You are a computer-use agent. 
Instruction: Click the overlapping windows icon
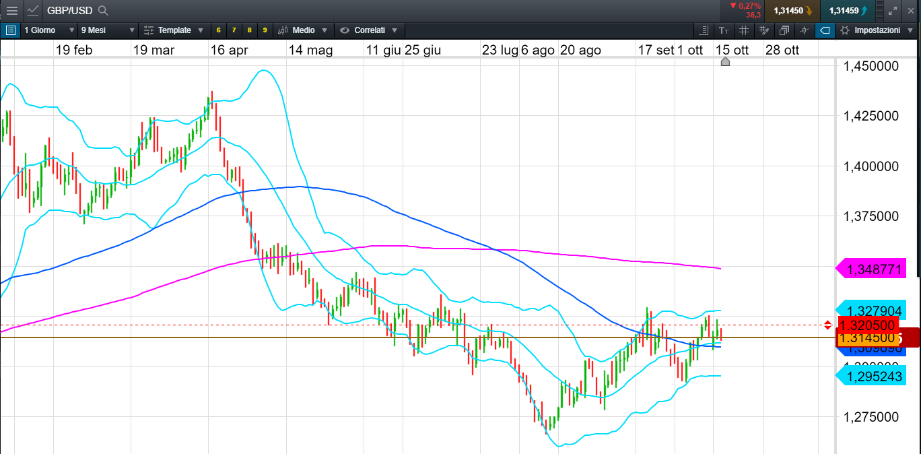click(x=784, y=30)
